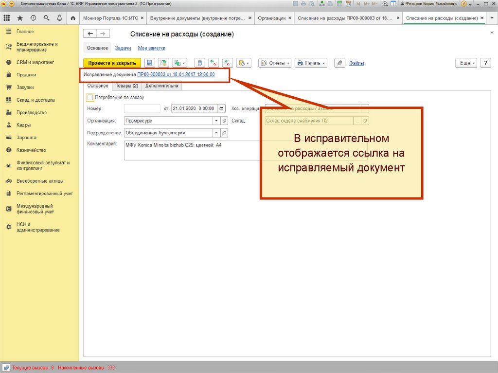Click the save document diskette icon
This screenshot has height=373, width=498.
150,63
